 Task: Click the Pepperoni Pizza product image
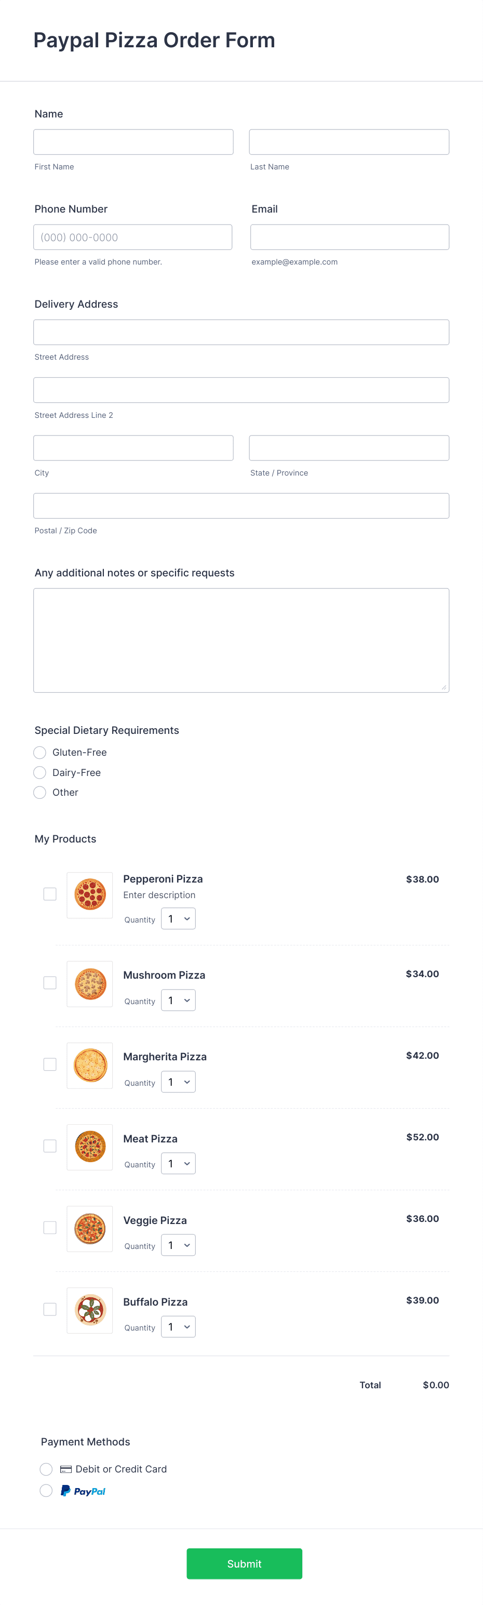(x=90, y=894)
